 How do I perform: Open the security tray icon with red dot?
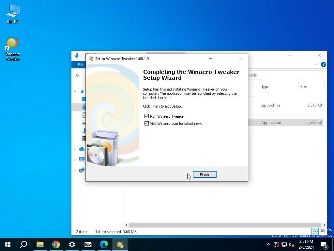coord(276,244)
